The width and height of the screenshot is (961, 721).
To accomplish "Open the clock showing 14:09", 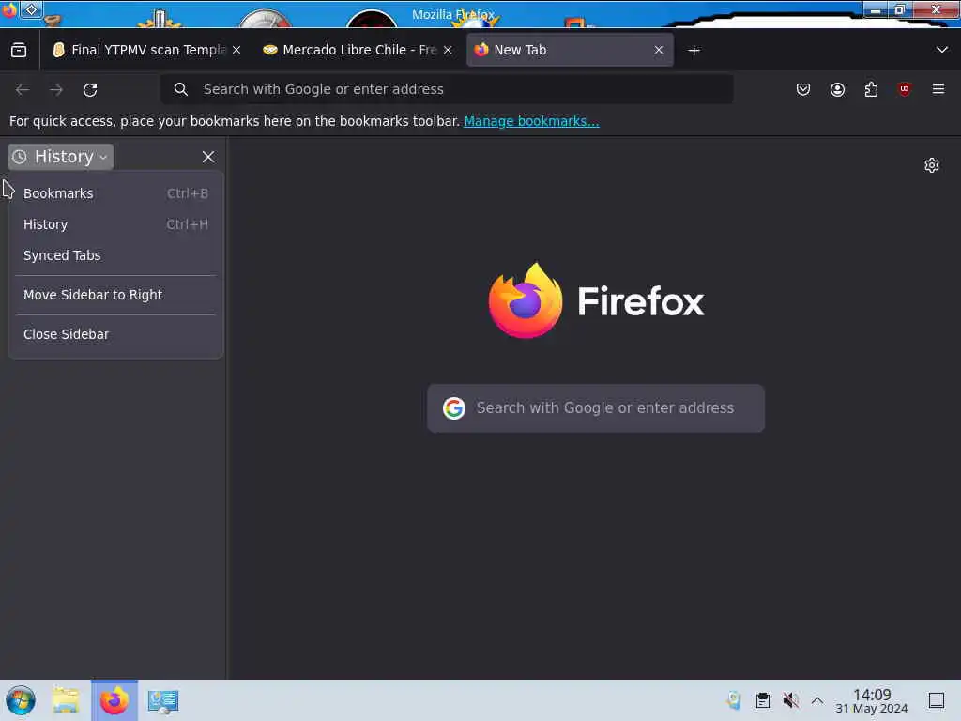I will [x=872, y=700].
